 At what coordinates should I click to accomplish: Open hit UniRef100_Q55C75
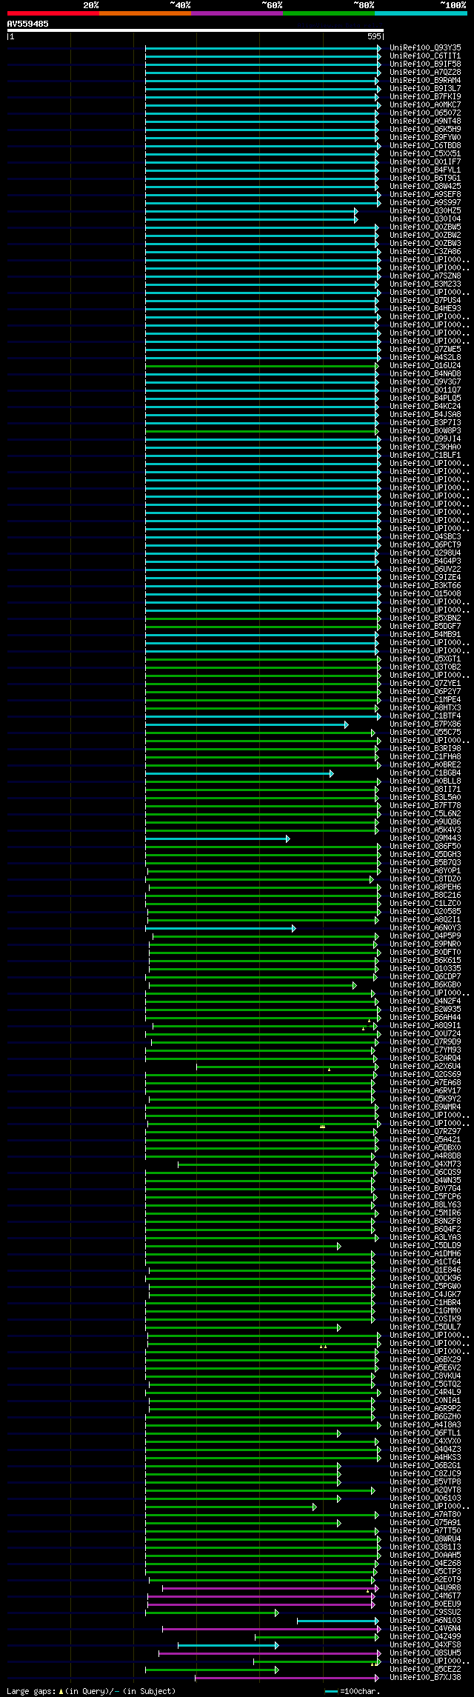click(425, 733)
